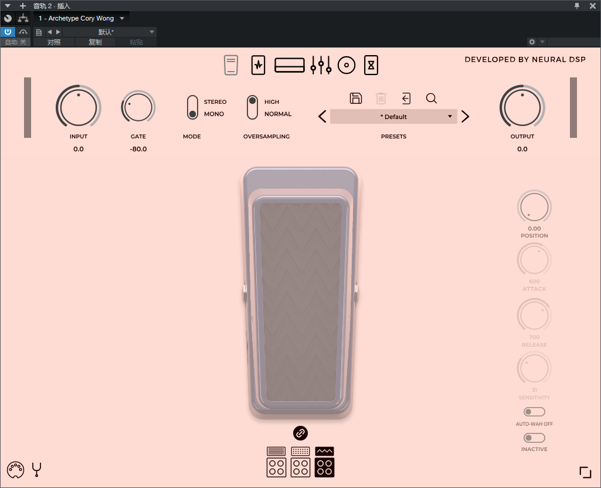Click the automation curve icon beside power
The width and height of the screenshot is (601, 488).
pyautogui.click(x=23, y=32)
